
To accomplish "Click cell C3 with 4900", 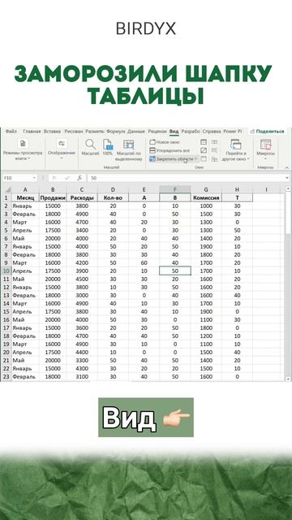I will [x=82, y=214].
